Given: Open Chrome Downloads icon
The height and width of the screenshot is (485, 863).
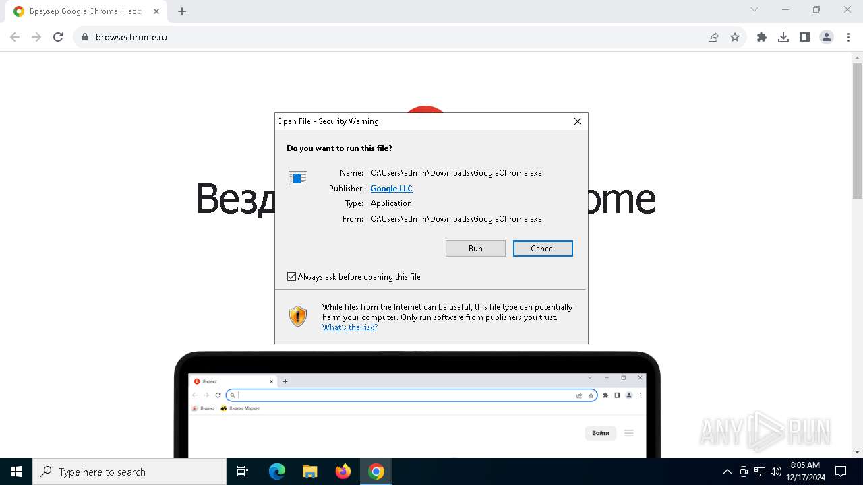Looking at the screenshot, I should (783, 38).
